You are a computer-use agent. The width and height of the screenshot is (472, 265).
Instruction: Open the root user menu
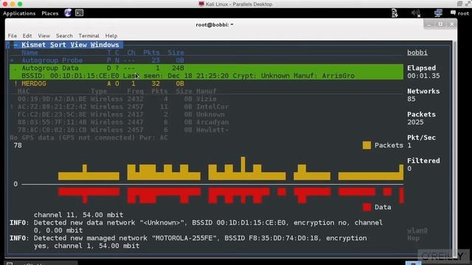tap(459, 13)
